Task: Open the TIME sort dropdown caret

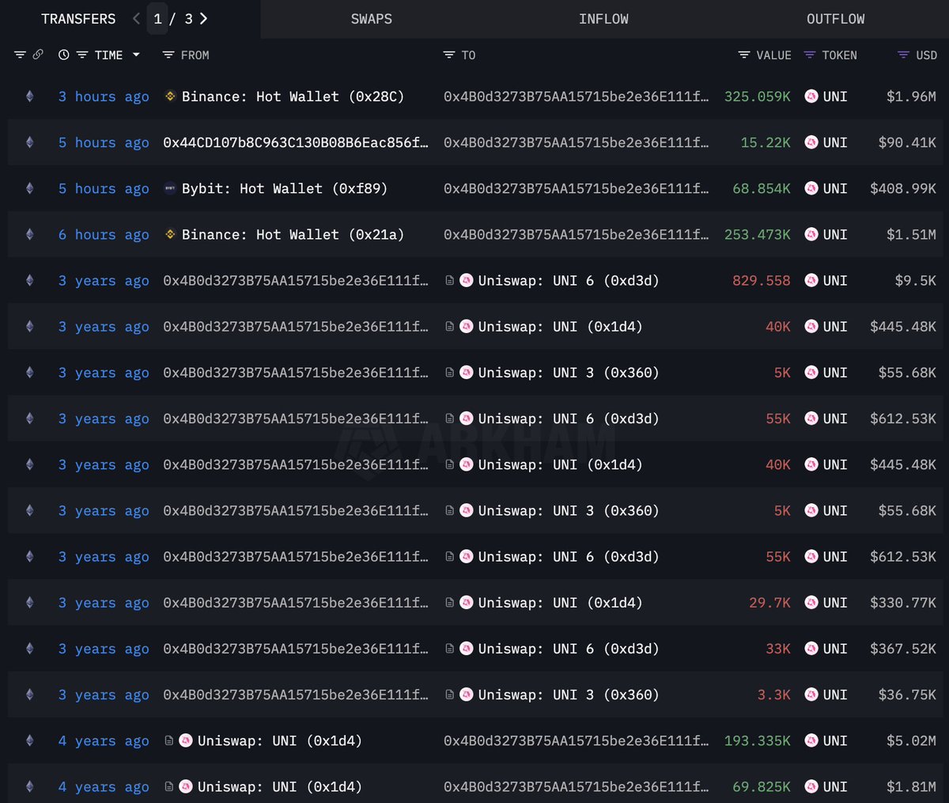Action: (x=136, y=55)
